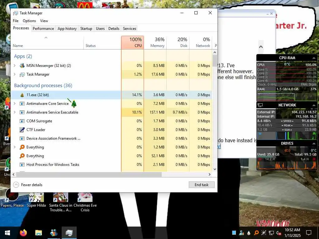Click the Everything search tray icon

(x=256, y=233)
